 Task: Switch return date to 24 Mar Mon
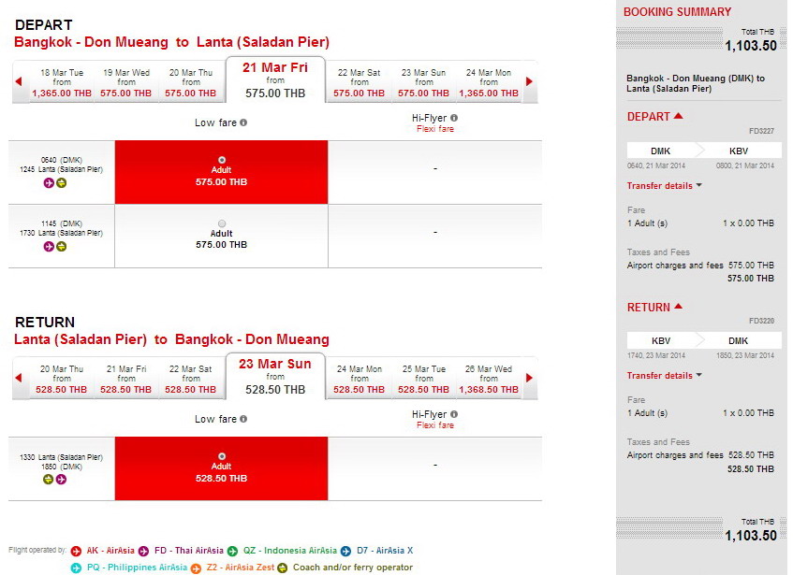click(360, 378)
